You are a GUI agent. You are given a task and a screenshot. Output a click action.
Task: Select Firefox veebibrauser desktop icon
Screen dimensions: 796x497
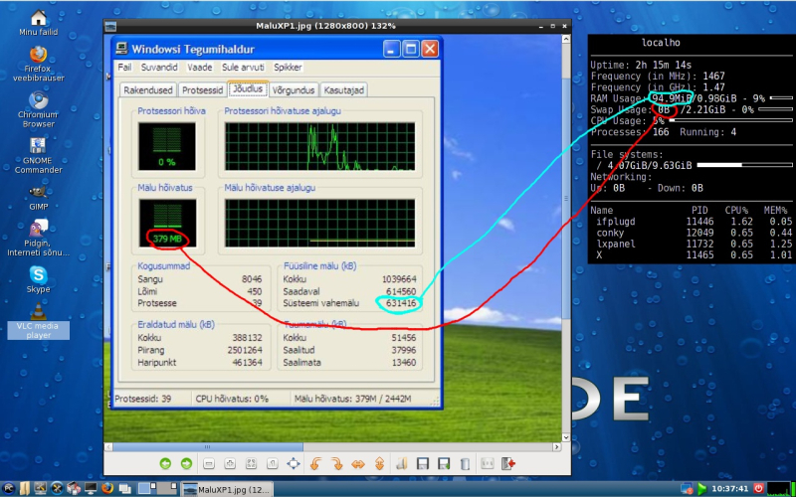pyautogui.click(x=39, y=64)
